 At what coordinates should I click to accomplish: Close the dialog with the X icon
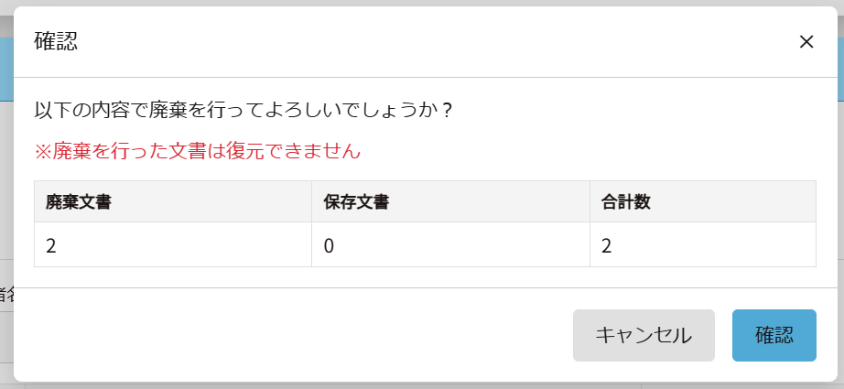coord(806,42)
